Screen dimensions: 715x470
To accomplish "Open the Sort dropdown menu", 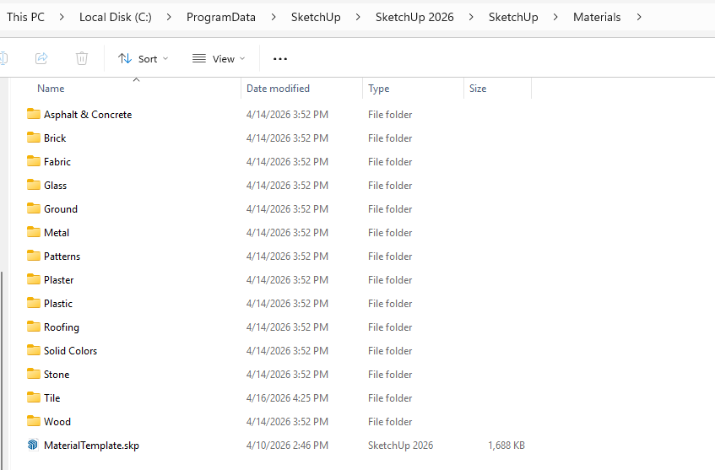I will (143, 58).
